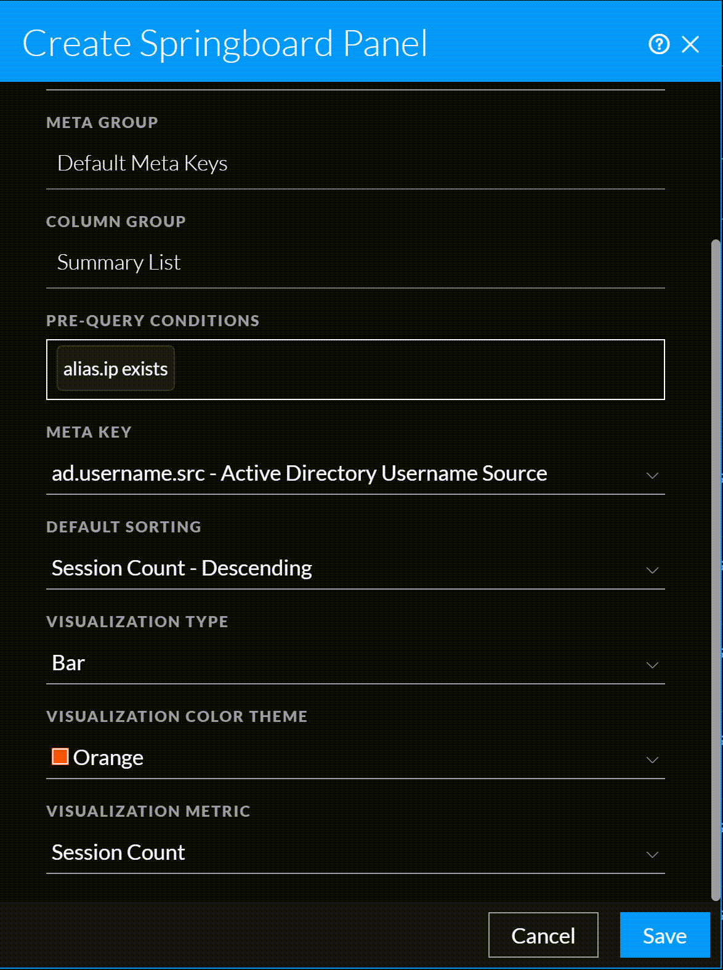Click the chevron arrow on Visualization Type row
Image resolution: width=723 pixels, height=970 pixels.
click(x=652, y=665)
